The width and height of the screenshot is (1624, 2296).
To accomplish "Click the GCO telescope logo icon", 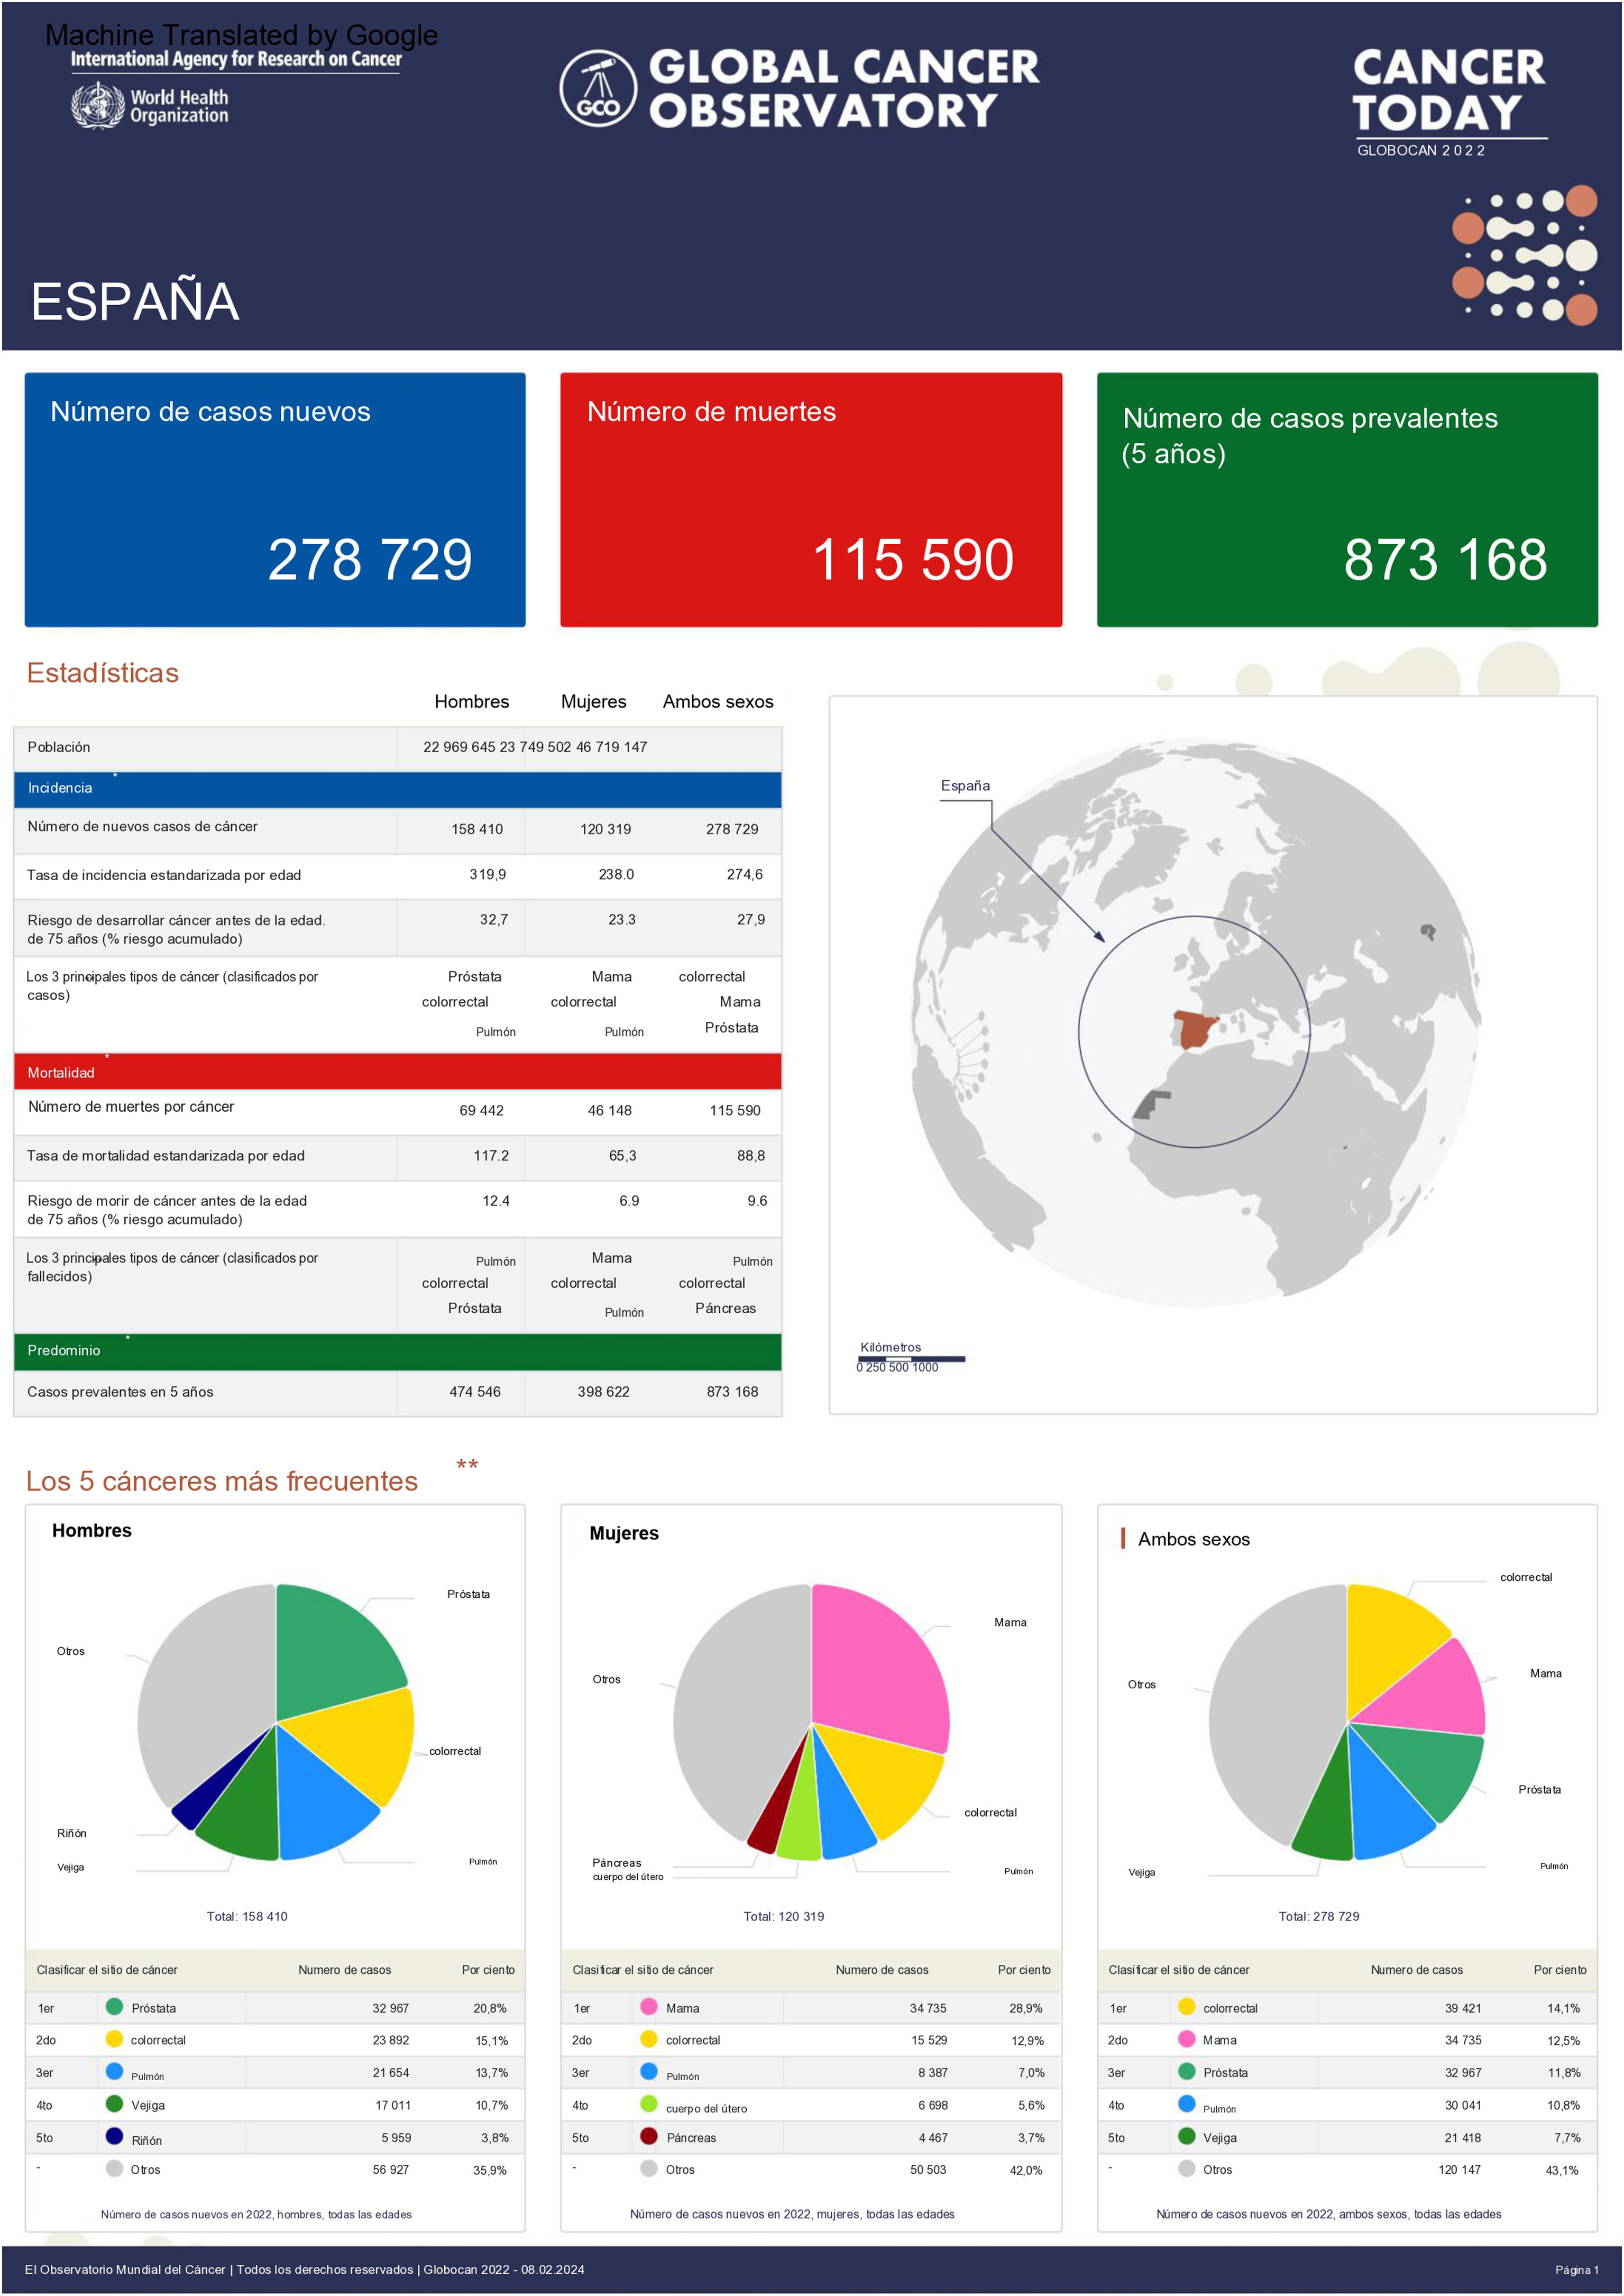I will pyautogui.click(x=597, y=88).
